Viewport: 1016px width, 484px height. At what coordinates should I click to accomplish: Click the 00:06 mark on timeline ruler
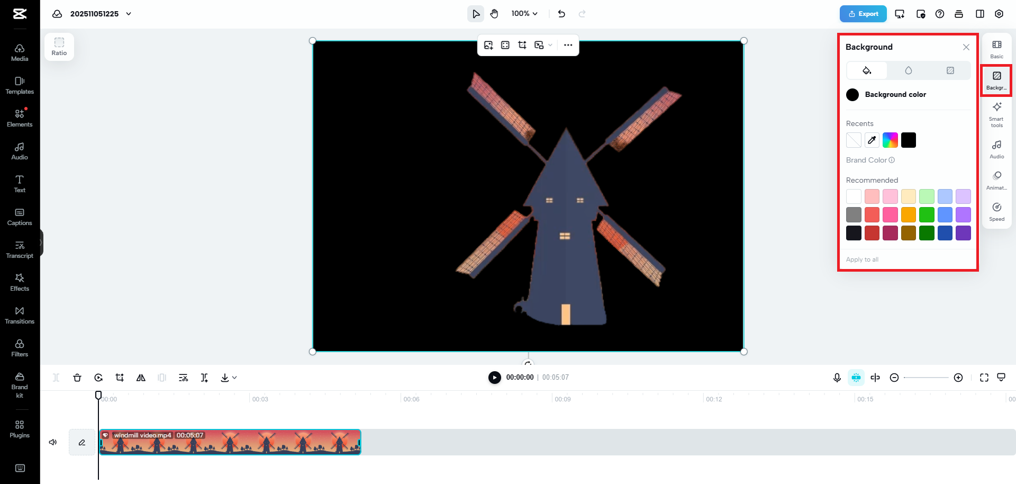(x=411, y=399)
